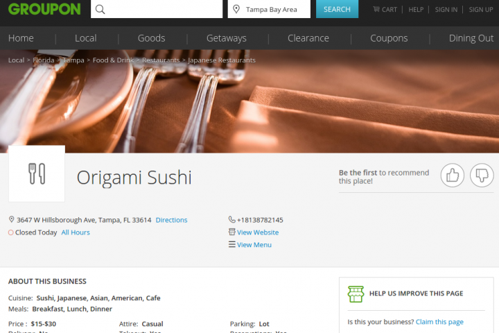This screenshot has height=333, width=499.
Task: Open the Goods nav tab
Action: [x=152, y=38]
